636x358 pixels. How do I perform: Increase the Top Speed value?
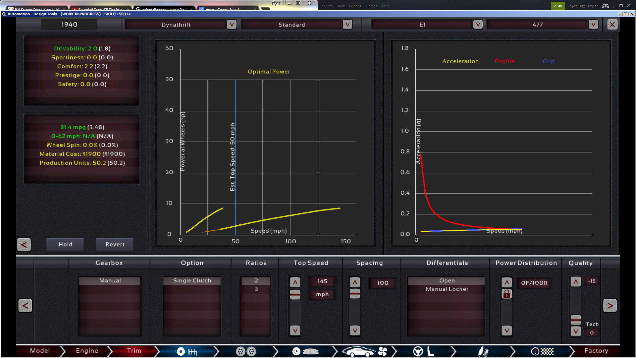pos(295,282)
